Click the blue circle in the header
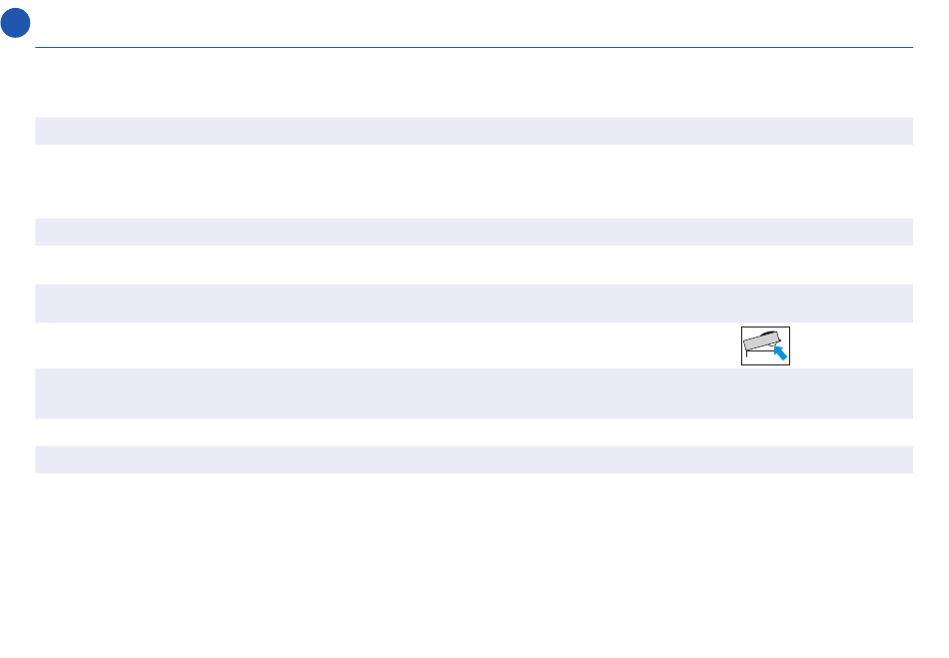 [15, 24]
